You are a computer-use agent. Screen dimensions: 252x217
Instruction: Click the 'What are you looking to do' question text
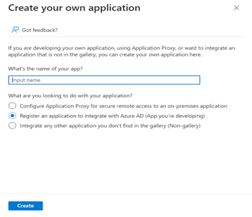click(70, 96)
